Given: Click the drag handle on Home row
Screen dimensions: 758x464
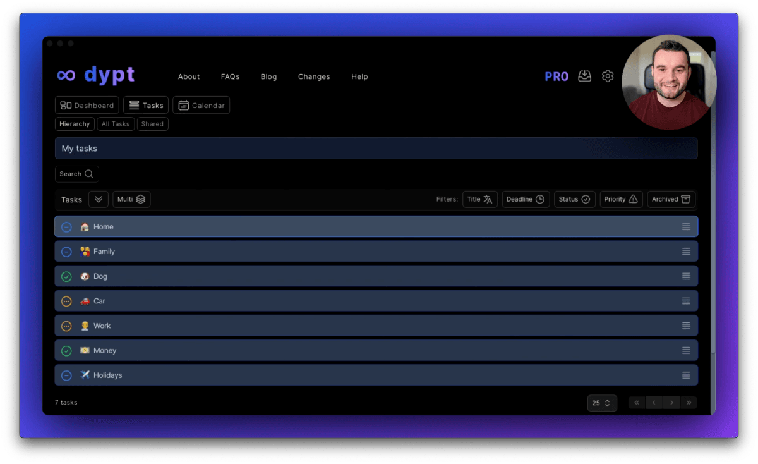Looking at the screenshot, I should (x=686, y=227).
